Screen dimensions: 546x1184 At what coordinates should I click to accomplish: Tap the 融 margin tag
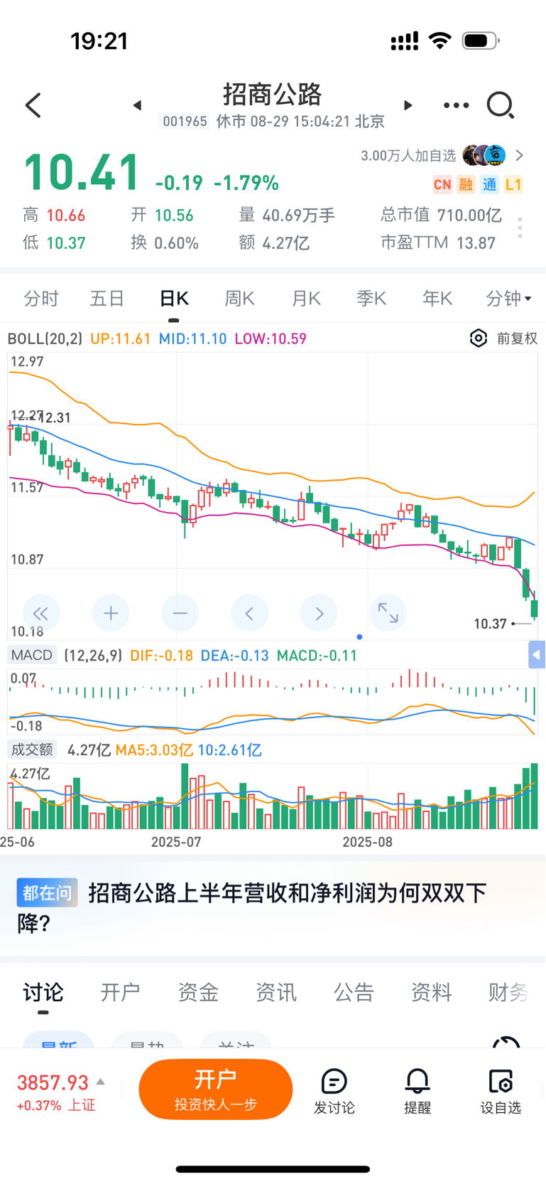(466, 185)
